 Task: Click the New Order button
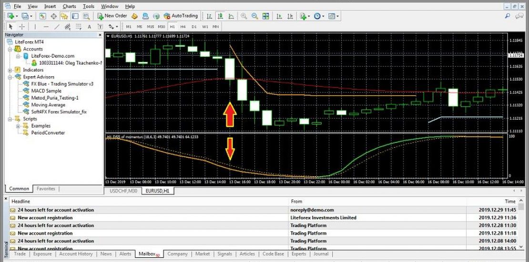coord(112,16)
